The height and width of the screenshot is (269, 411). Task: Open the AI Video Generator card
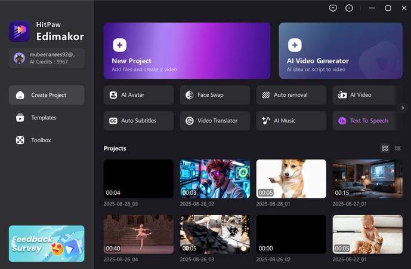coord(341,51)
